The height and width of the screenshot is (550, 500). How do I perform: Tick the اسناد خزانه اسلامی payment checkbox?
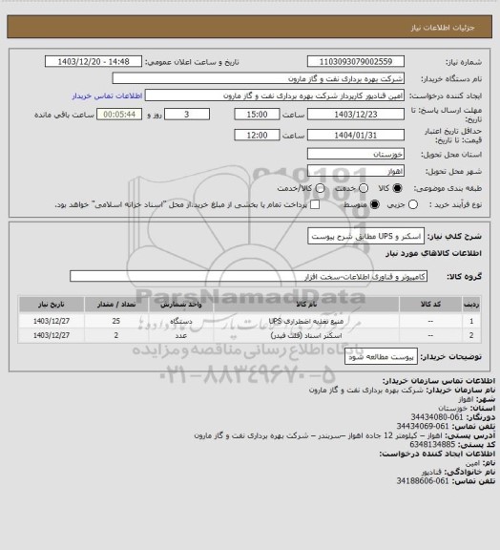pyautogui.click(x=315, y=204)
